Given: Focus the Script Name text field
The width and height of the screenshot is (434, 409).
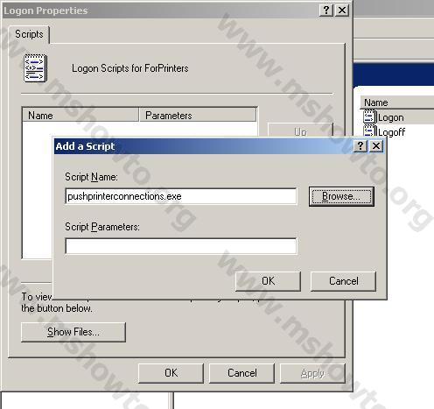Looking at the screenshot, I should click(181, 196).
